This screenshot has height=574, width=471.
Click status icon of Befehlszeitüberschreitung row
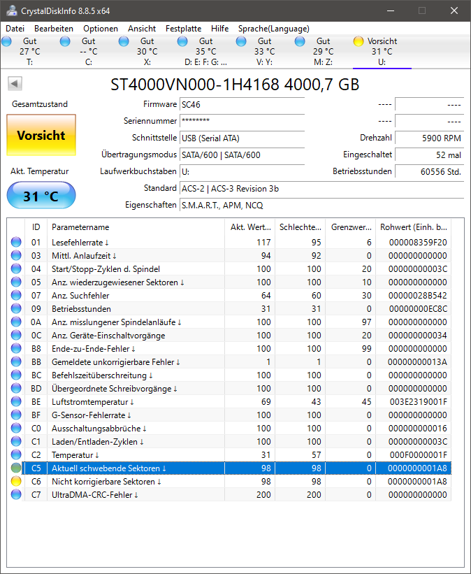pyautogui.click(x=16, y=375)
